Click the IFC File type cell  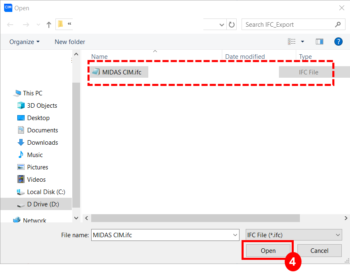tap(309, 72)
